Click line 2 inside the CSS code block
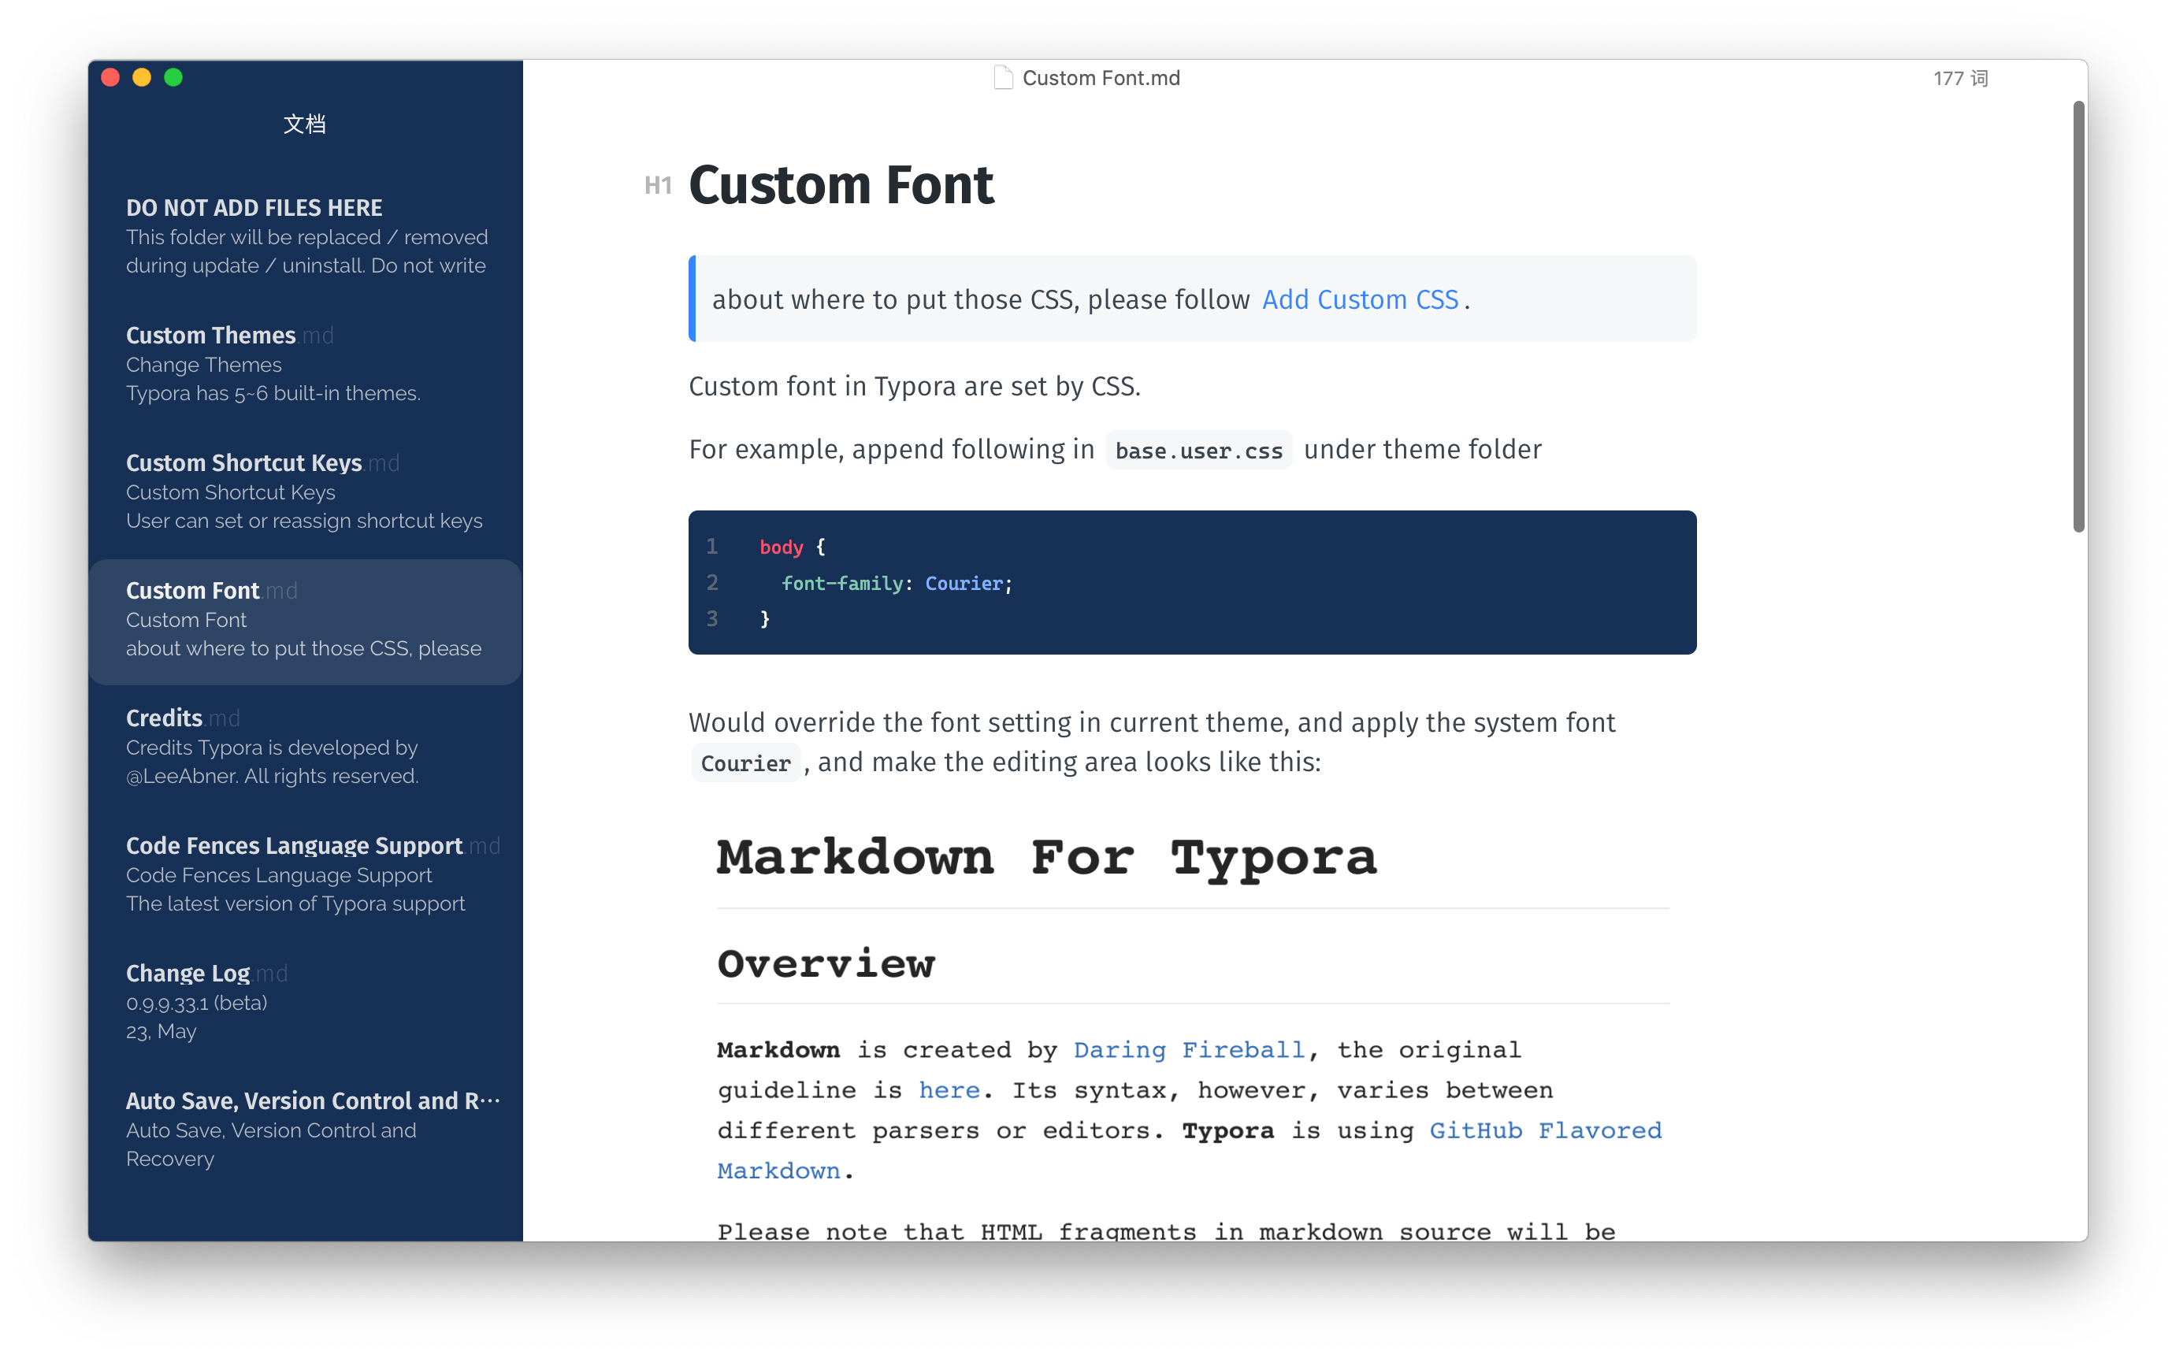The image size is (2176, 1358). pyautogui.click(x=895, y=583)
